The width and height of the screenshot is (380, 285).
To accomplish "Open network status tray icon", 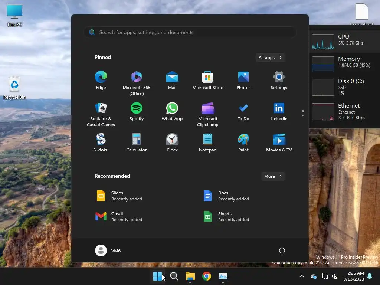I will [x=325, y=276].
